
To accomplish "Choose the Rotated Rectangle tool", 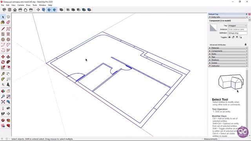I will pos(8,34).
